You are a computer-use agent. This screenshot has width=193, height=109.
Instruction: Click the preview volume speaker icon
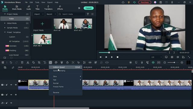178,57
